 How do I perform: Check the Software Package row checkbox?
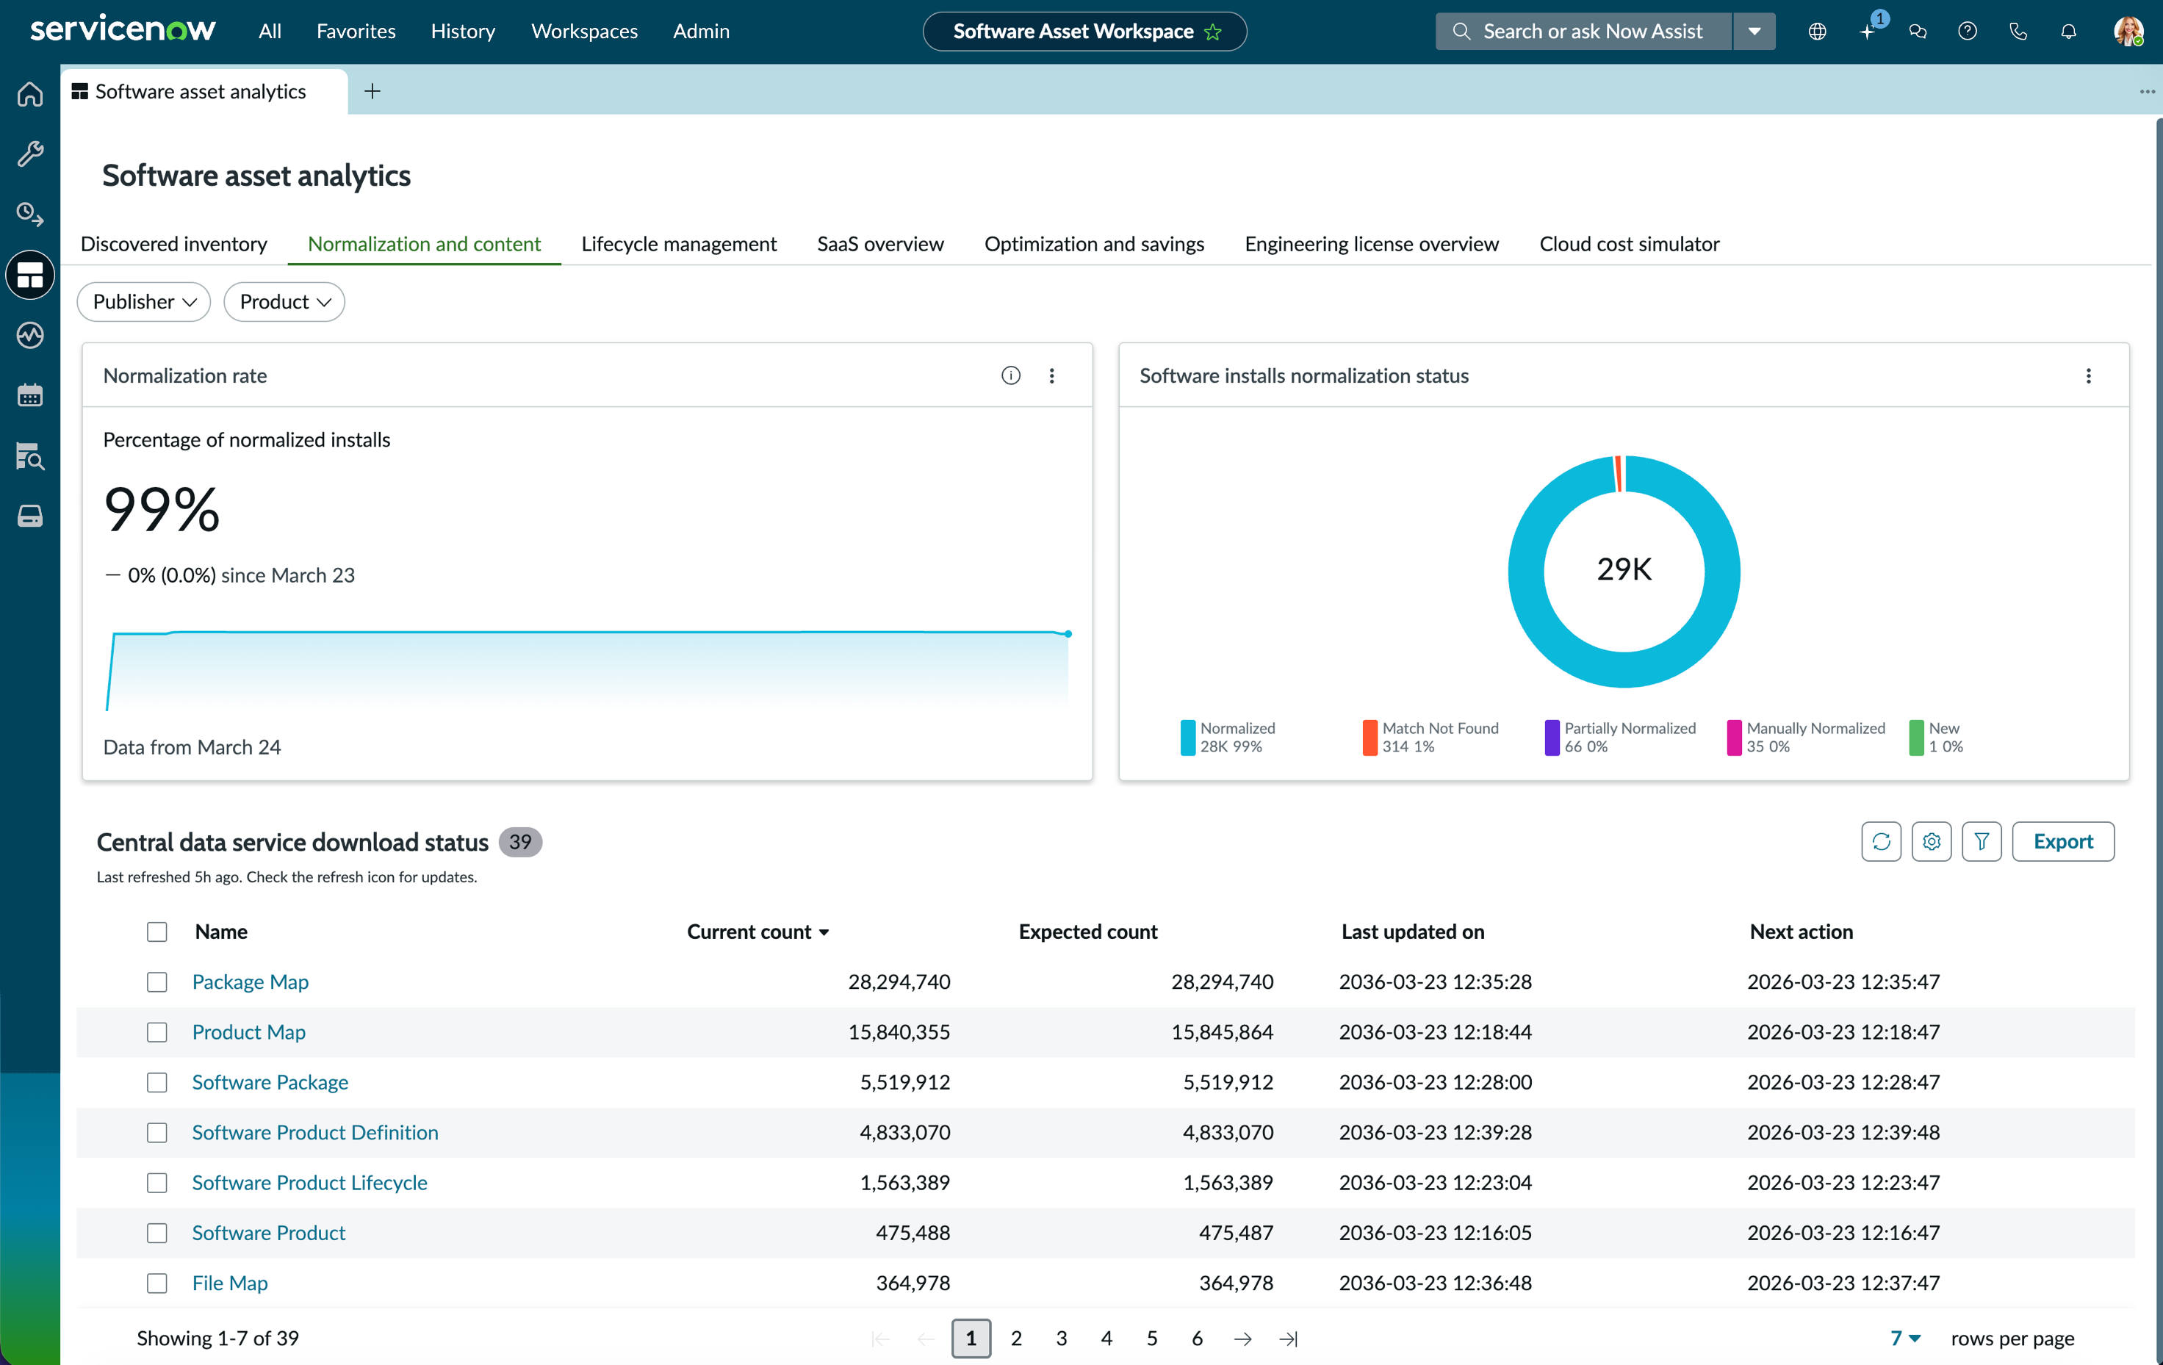[157, 1082]
